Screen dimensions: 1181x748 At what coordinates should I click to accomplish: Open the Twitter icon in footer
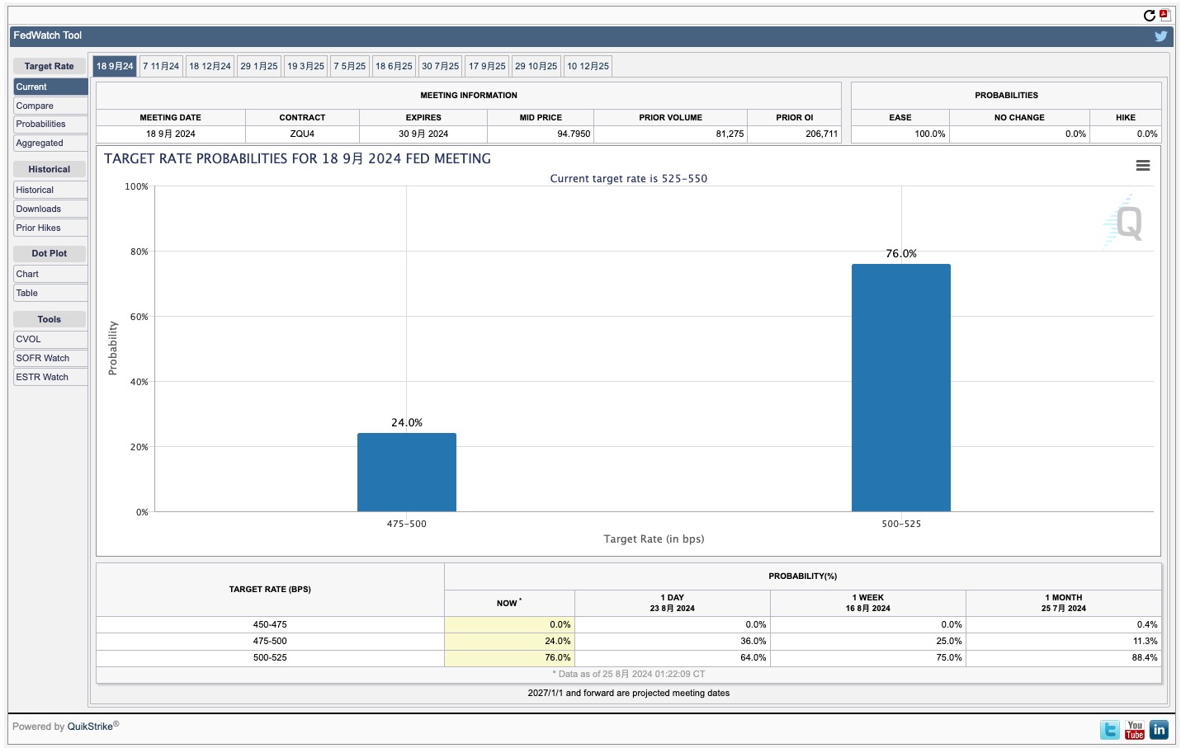[1110, 730]
